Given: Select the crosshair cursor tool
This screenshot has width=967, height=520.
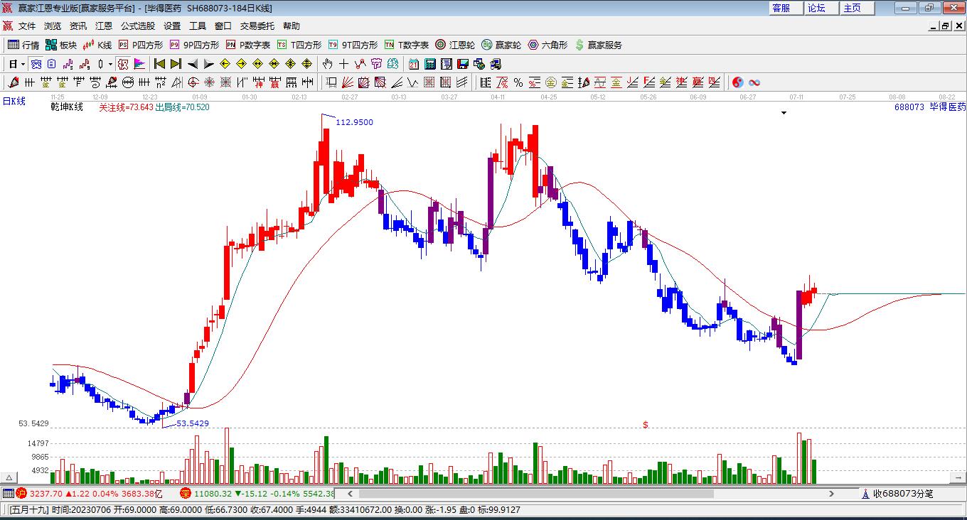Looking at the screenshot, I should tap(343, 64).
